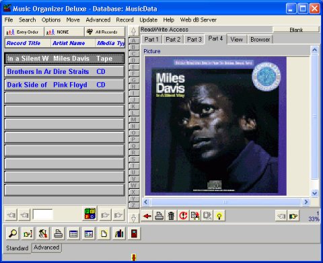Open the data grid window icon
The height and width of the screenshot is (263, 323).
tap(89, 233)
